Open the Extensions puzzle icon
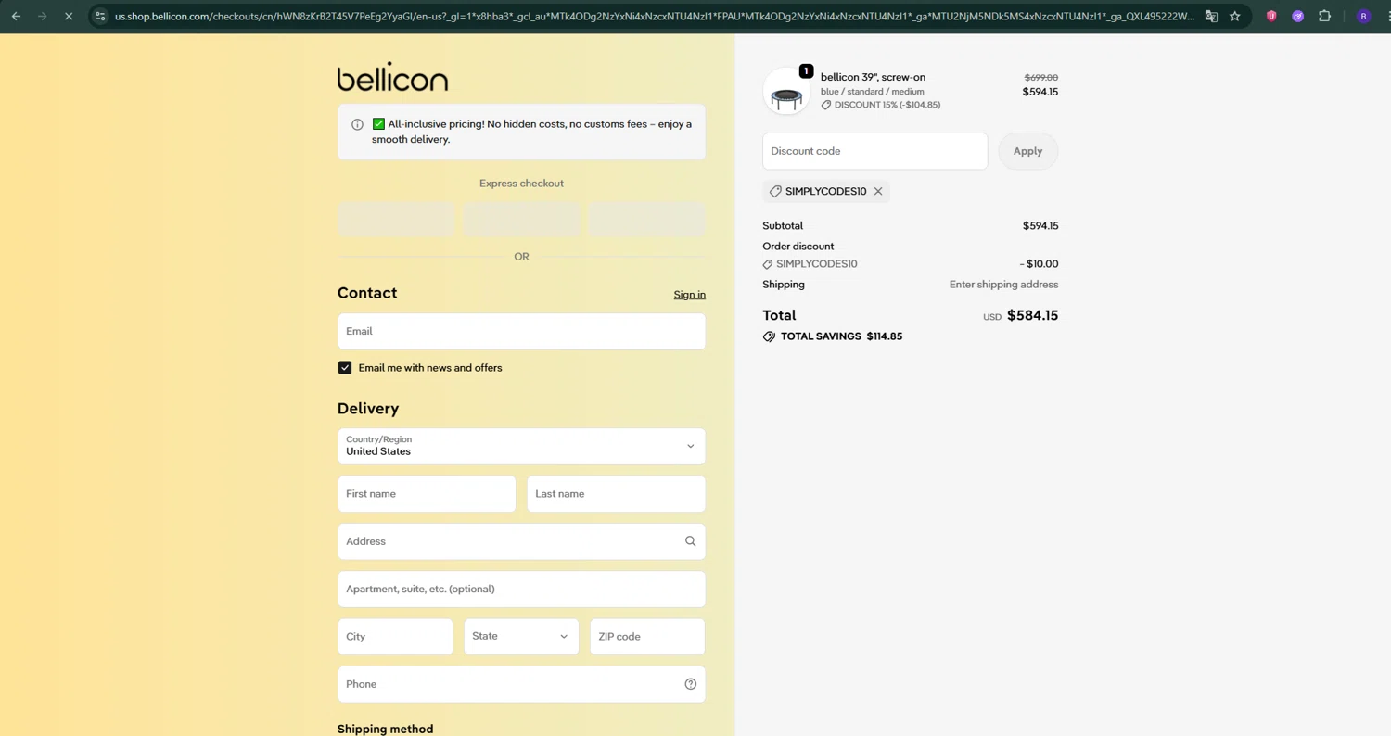This screenshot has height=736, width=1391. (1325, 16)
